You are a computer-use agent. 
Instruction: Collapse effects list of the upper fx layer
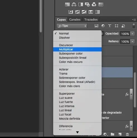[131, 94]
